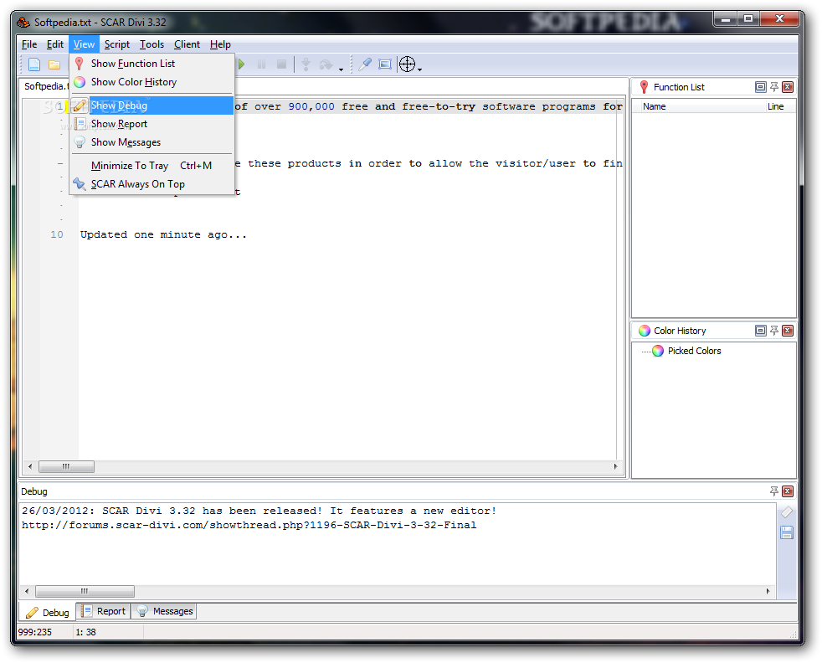The image size is (822, 663).
Task: Float the Function List panel window
Action: click(x=761, y=87)
